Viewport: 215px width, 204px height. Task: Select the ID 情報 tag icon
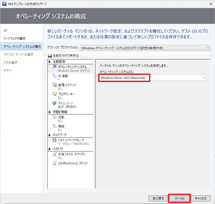(55, 76)
